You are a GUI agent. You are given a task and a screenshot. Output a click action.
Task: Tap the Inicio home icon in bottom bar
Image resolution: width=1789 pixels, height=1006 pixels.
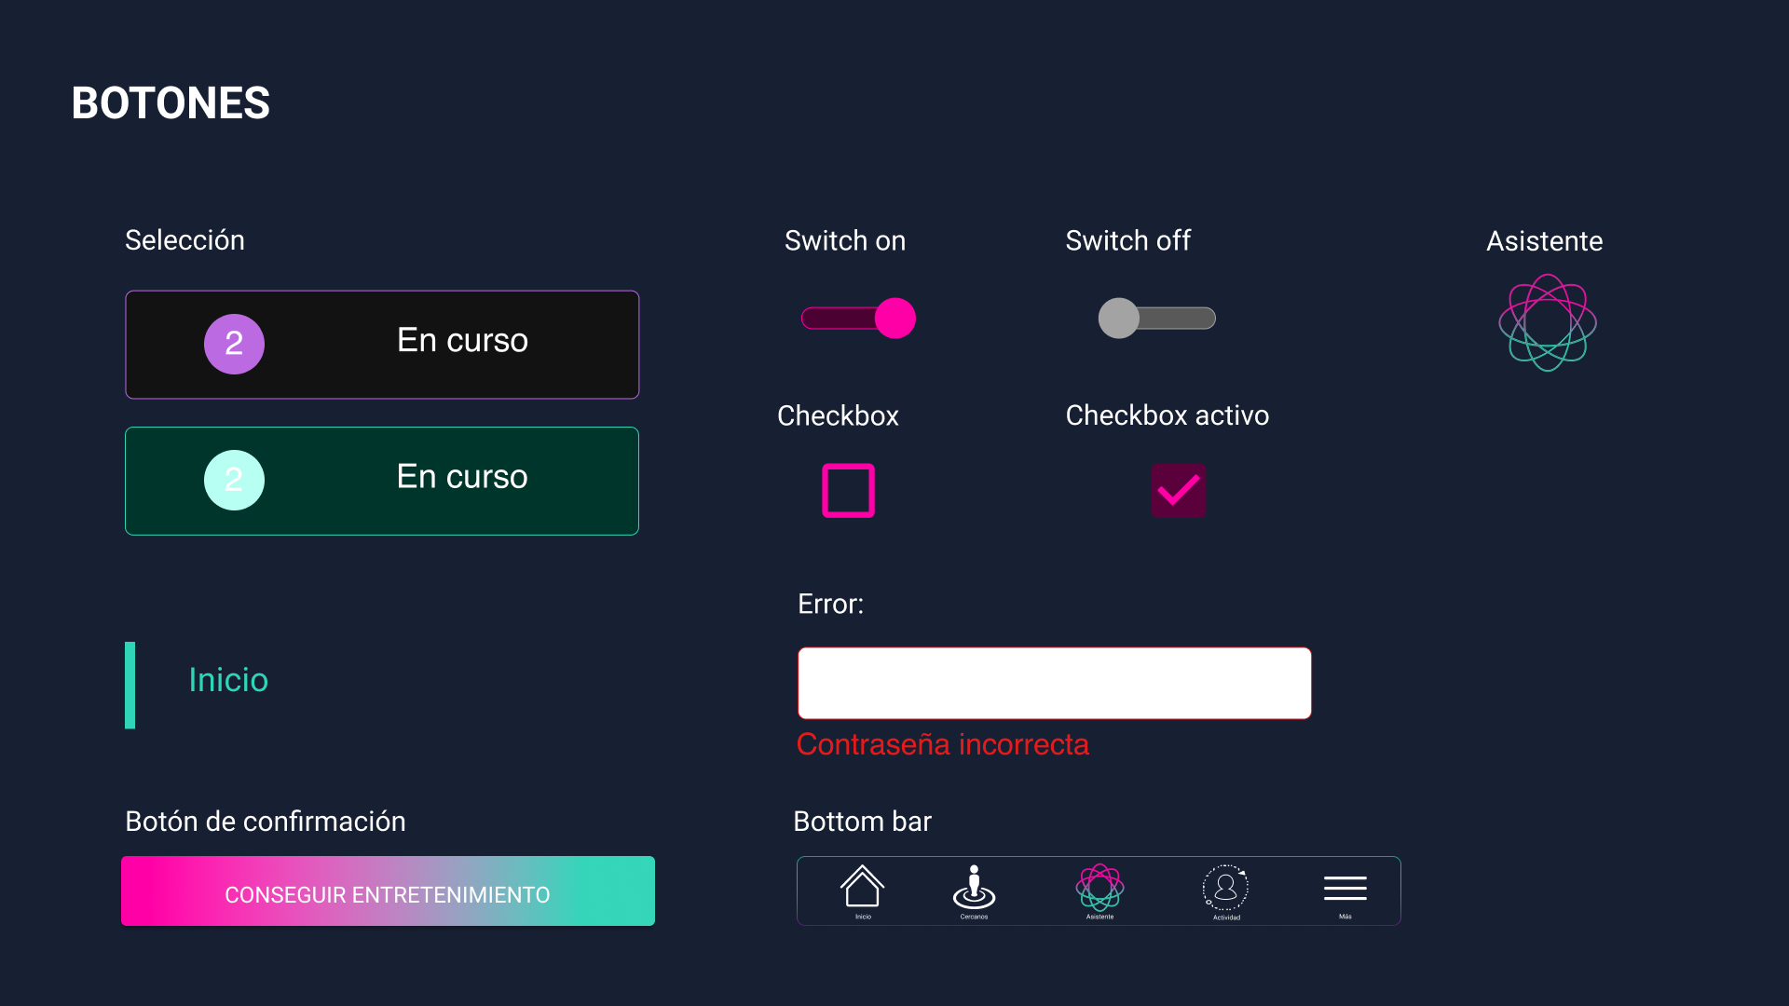coord(862,888)
